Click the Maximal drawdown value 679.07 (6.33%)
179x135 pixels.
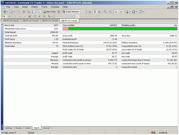[110, 43]
